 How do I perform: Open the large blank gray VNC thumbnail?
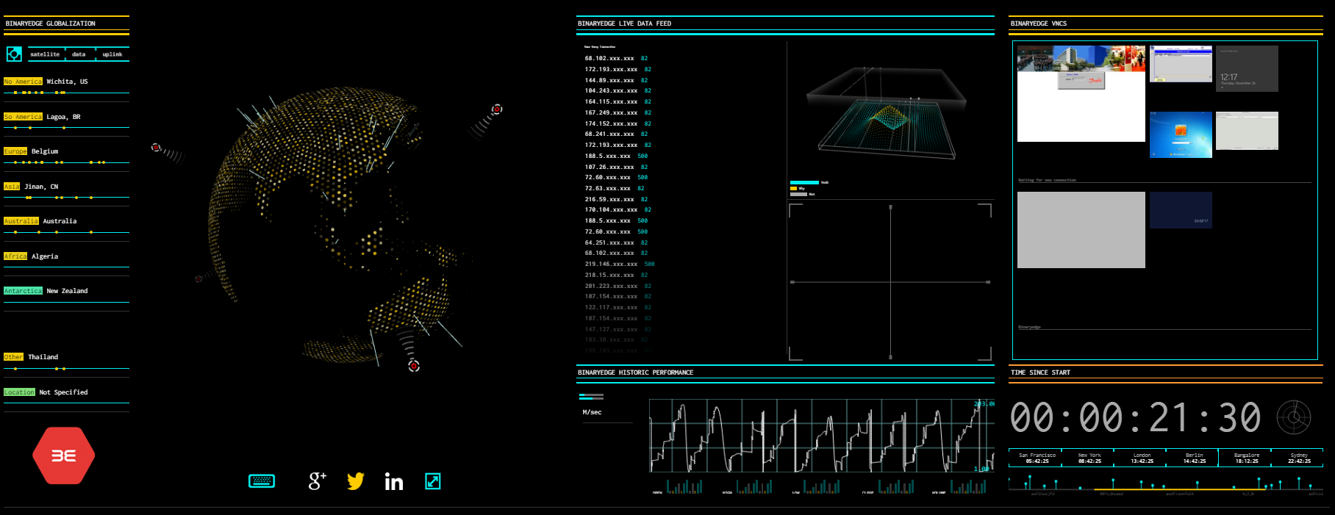click(x=1081, y=230)
